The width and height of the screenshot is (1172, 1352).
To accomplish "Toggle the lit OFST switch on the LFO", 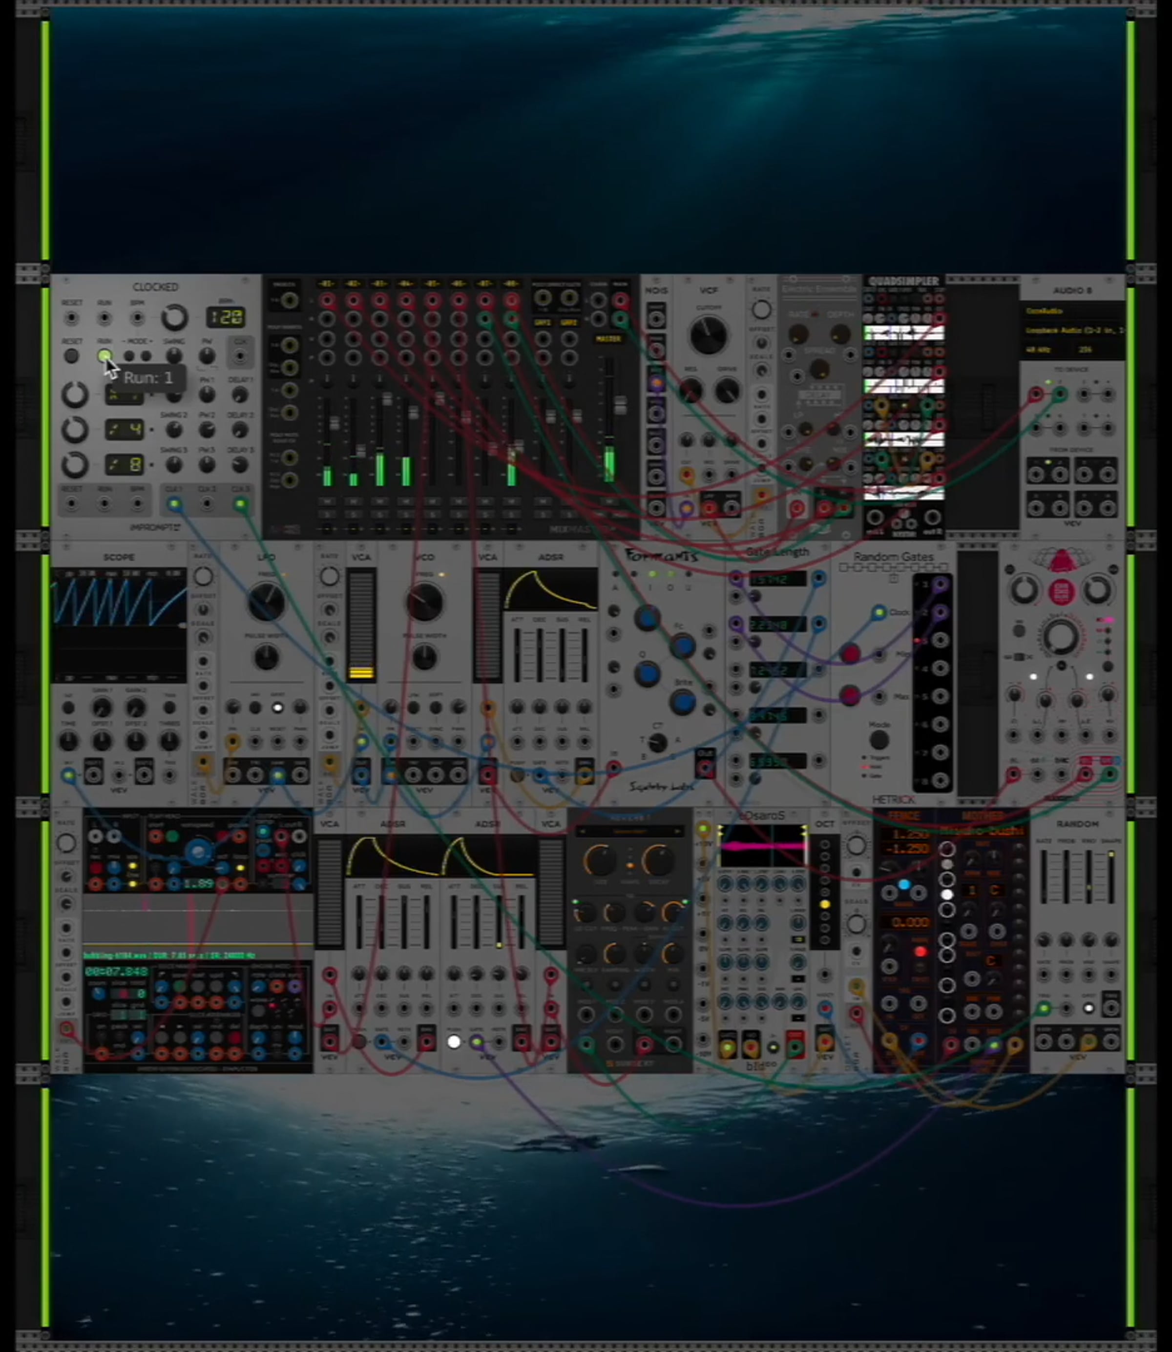I will click(x=277, y=707).
